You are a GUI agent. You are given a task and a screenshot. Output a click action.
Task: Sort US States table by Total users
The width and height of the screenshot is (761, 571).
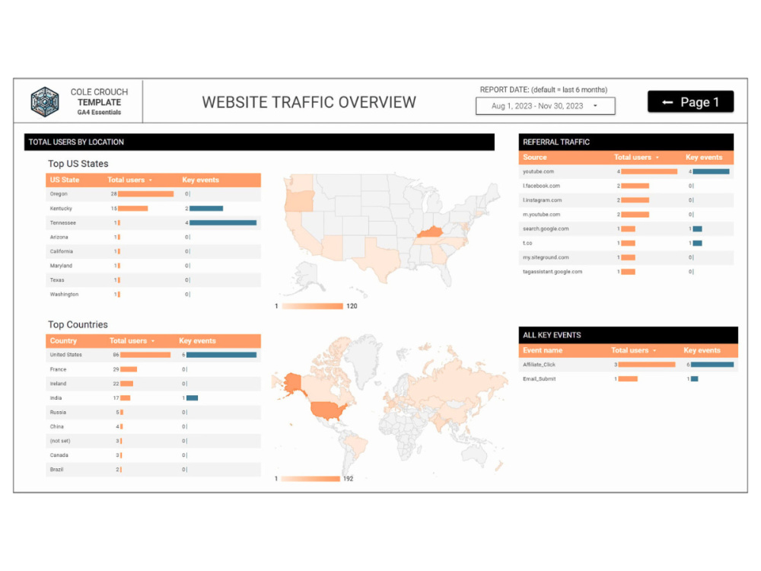tap(129, 180)
